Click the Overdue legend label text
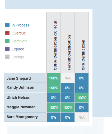 tap(19, 33)
